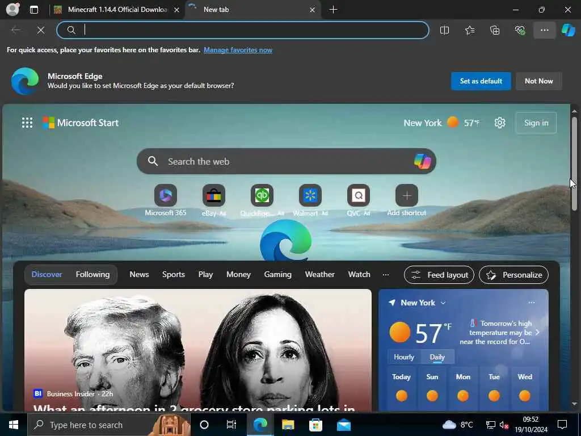Open the Play category

(205, 274)
